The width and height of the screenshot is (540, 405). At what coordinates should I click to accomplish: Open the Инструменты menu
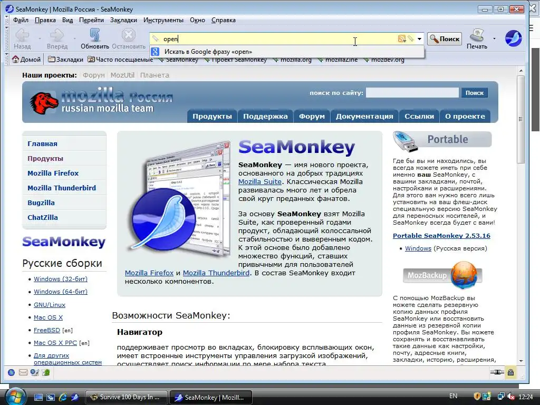[x=163, y=20]
